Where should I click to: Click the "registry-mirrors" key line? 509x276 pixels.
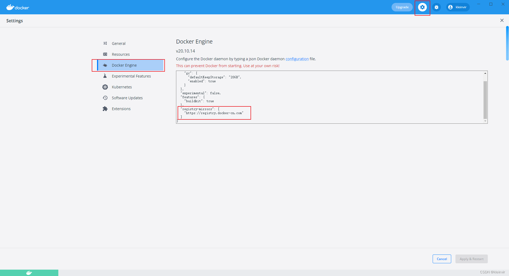(200, 109)
